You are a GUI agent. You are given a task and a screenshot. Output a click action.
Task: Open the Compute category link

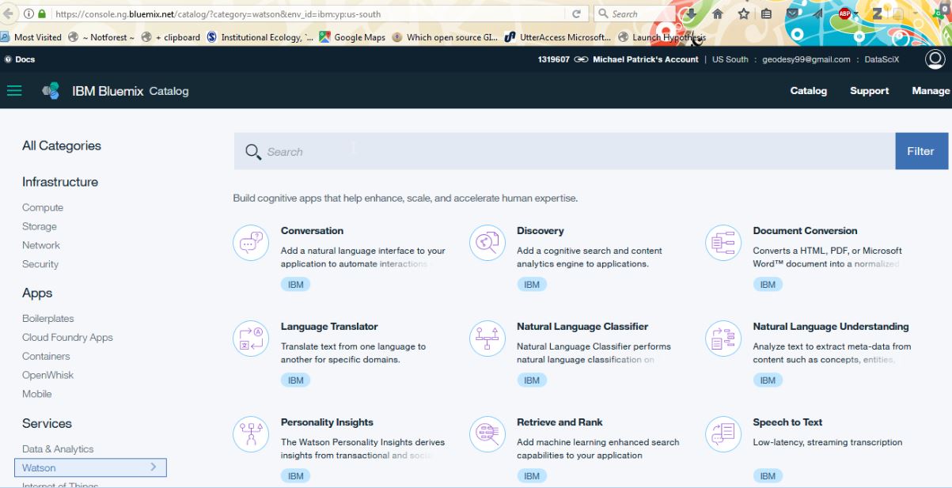click(x=43, y=207)
